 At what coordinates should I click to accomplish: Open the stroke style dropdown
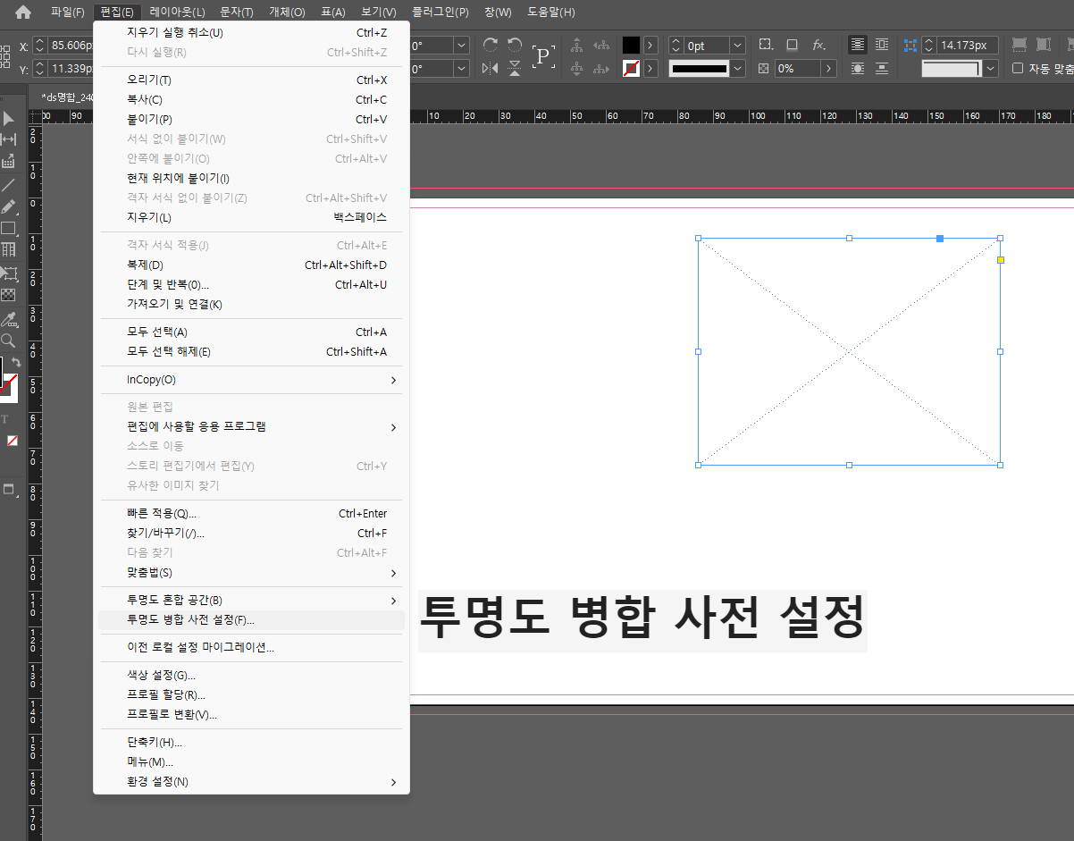(x=737, y=68)
